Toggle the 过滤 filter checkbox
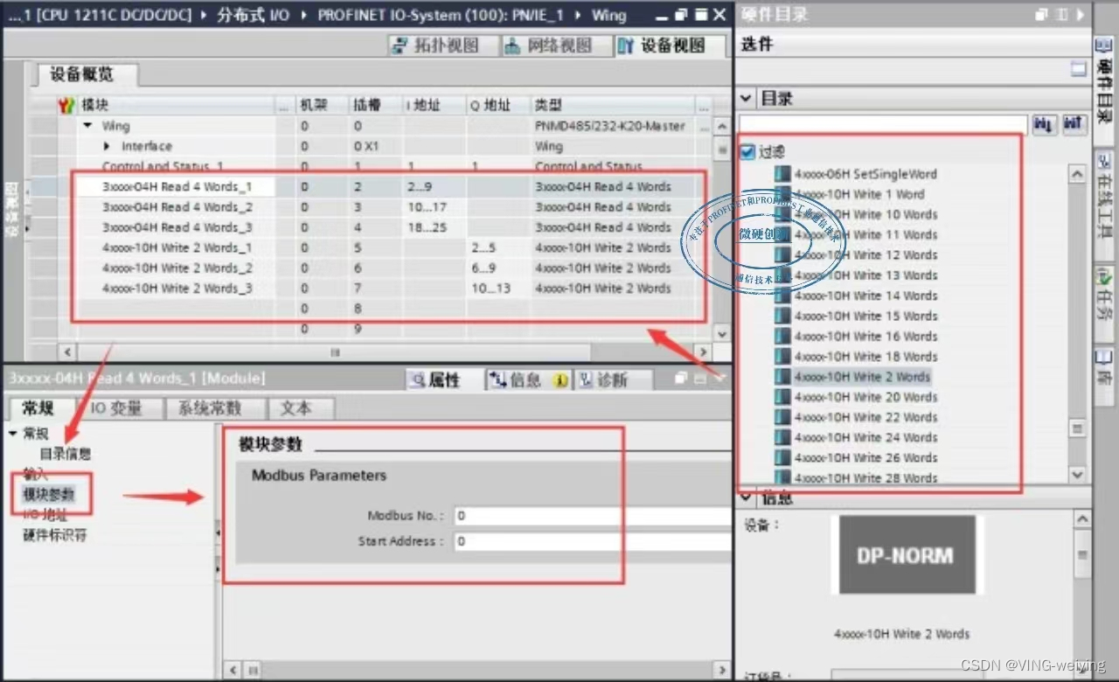This screenshot has width=1119, height=682. (x=747, y=152)
